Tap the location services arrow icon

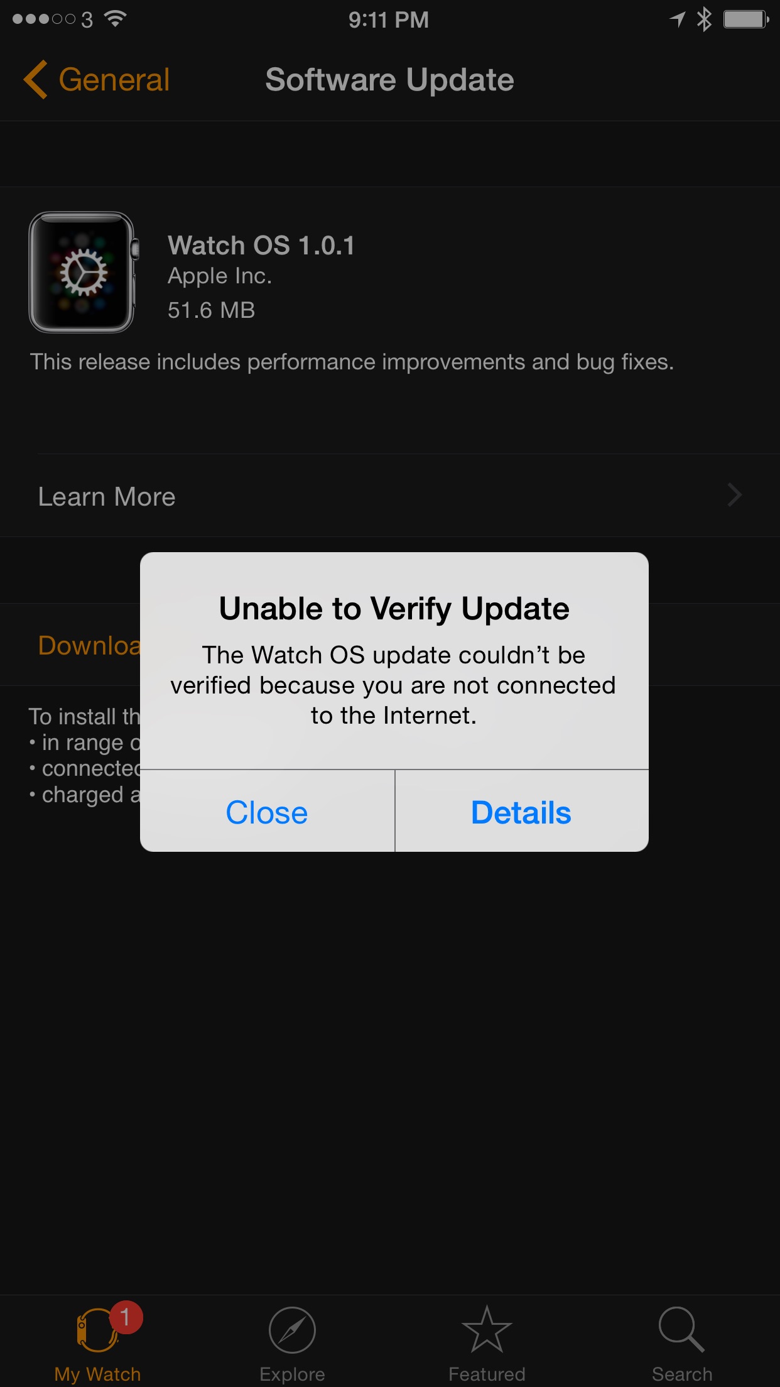click(677, 19)
